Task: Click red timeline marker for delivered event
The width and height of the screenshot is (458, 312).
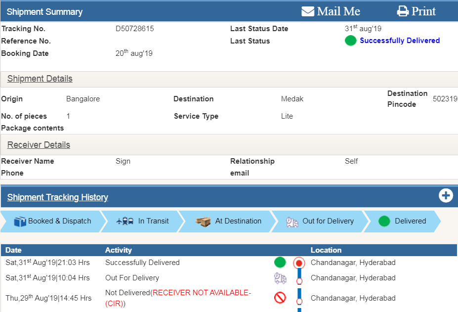Action: pos(298,263)
